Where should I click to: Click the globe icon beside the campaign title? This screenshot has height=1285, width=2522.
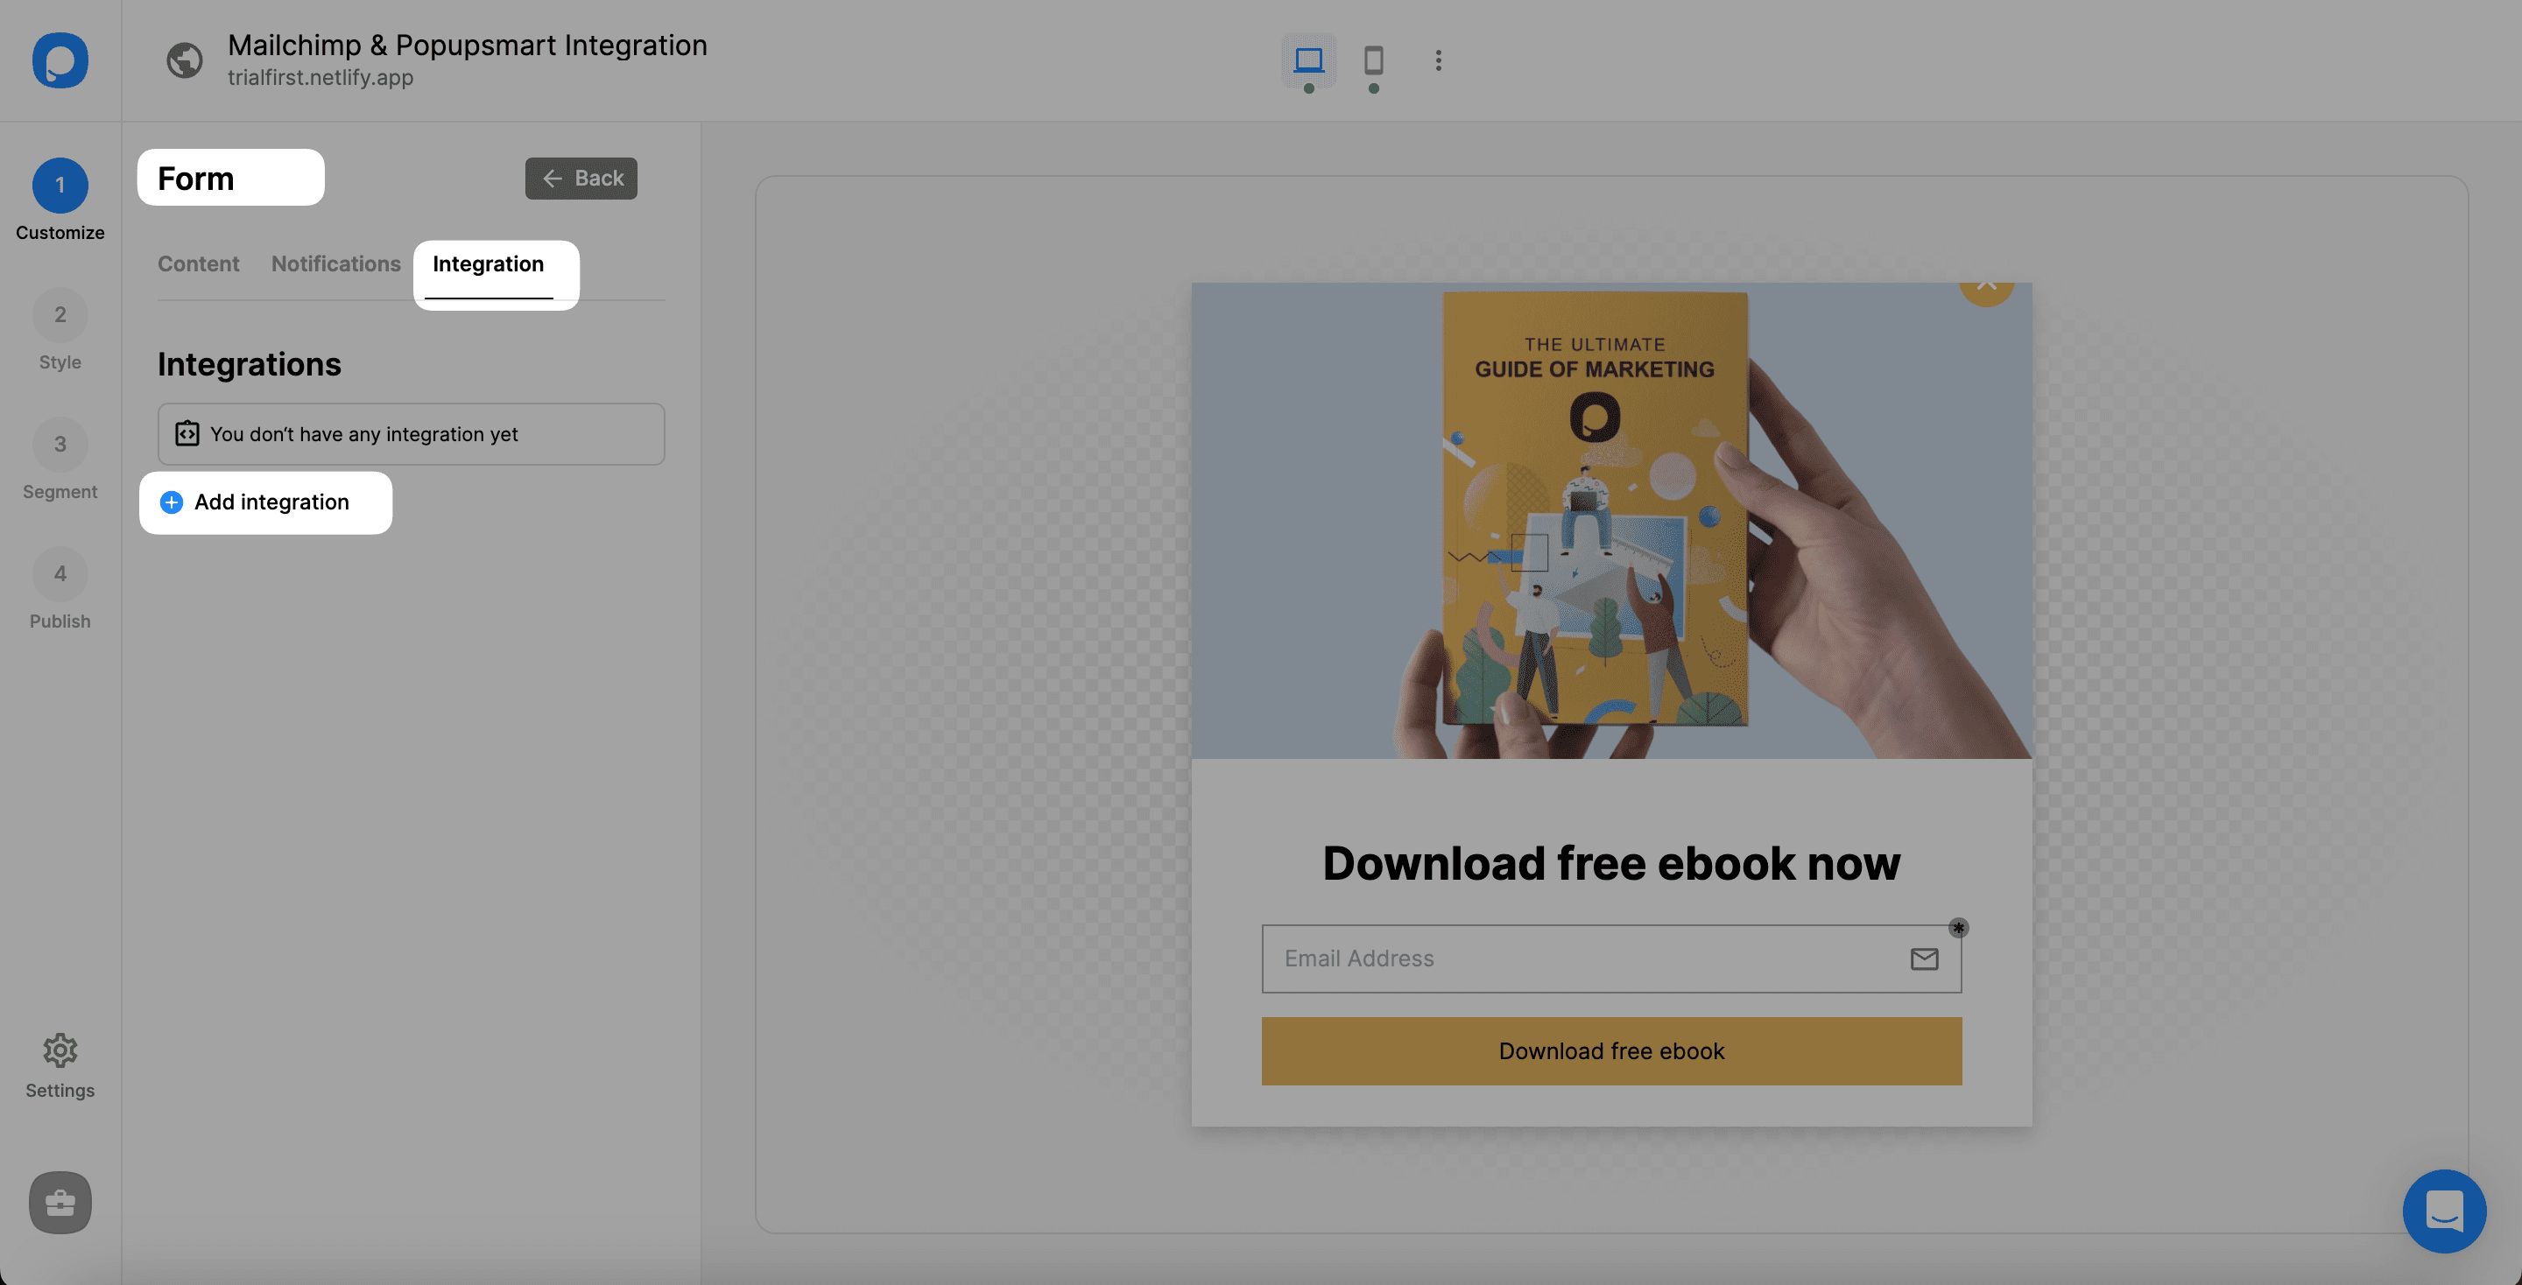pos(183,60)
